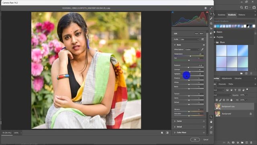
Task: Select the Hand tool in Camera Raw
Action: pyautogui.click(x=211, y=122)
